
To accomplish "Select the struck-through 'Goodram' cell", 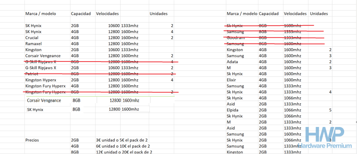I will 235,38.
